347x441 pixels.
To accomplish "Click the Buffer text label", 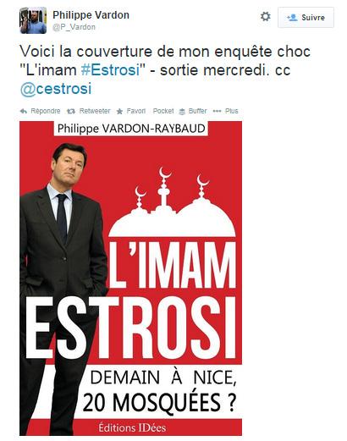I will click(x=197, y=111).
